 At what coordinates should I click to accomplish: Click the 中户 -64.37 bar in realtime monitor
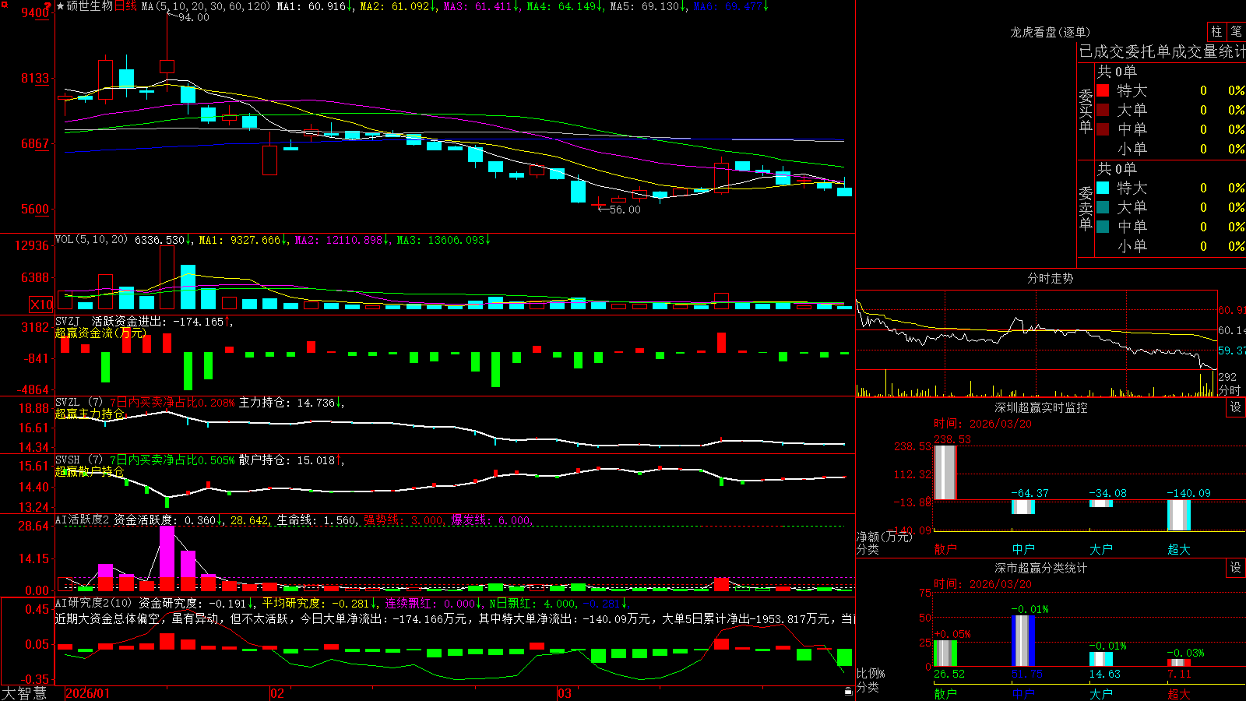pyautogui.click(x=1023, y=506)
